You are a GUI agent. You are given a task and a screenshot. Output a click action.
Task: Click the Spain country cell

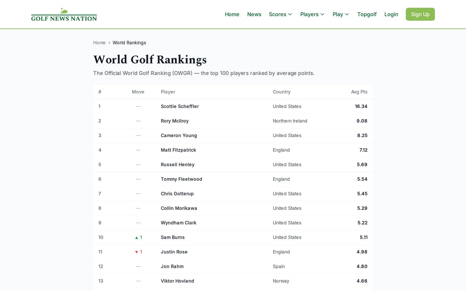279,266
